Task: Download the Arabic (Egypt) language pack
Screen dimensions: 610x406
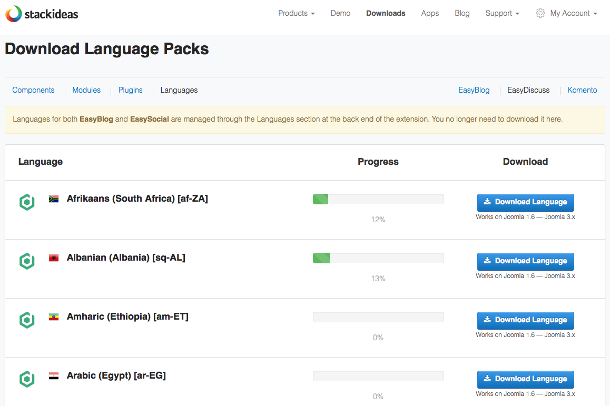Action: [525, 379]
